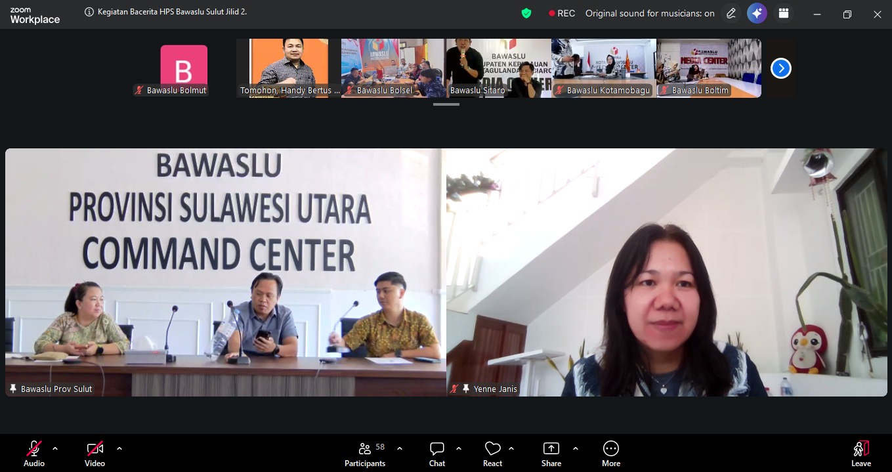Screen dimensions: 892x472
Task: Select Bawaslu Bolmut avatar thumbnail
Action: coord(184,68)
